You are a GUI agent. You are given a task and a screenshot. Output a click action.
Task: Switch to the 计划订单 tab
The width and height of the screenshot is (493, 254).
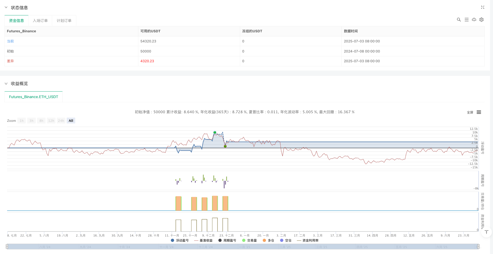64,21
